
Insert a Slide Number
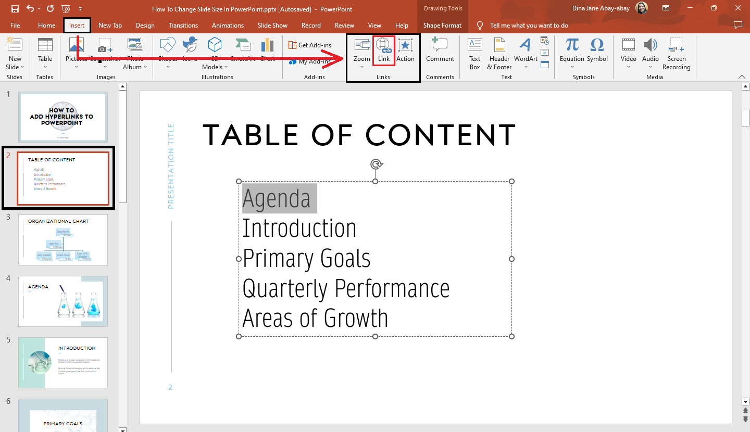click(545, 52)
